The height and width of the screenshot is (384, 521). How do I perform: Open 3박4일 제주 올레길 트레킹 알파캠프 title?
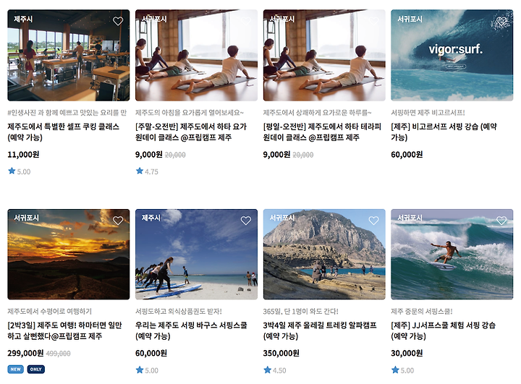[x=320, y=330]
